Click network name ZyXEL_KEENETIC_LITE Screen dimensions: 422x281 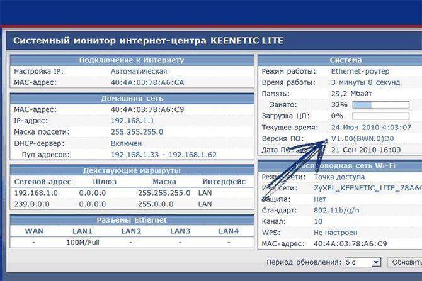368,189
